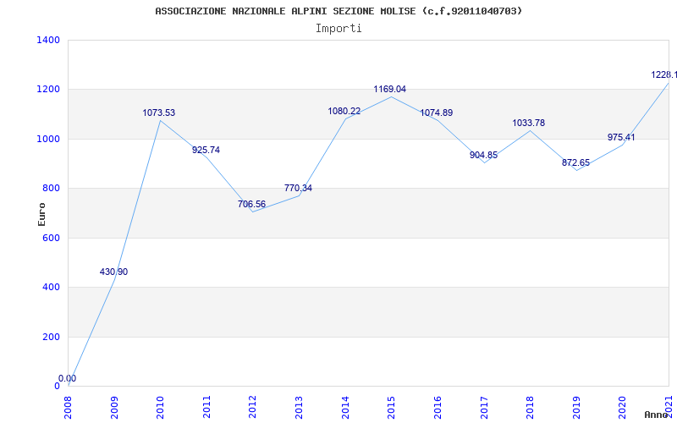
Task: Click the 2019 year axis label
Action: pos(576,408)
